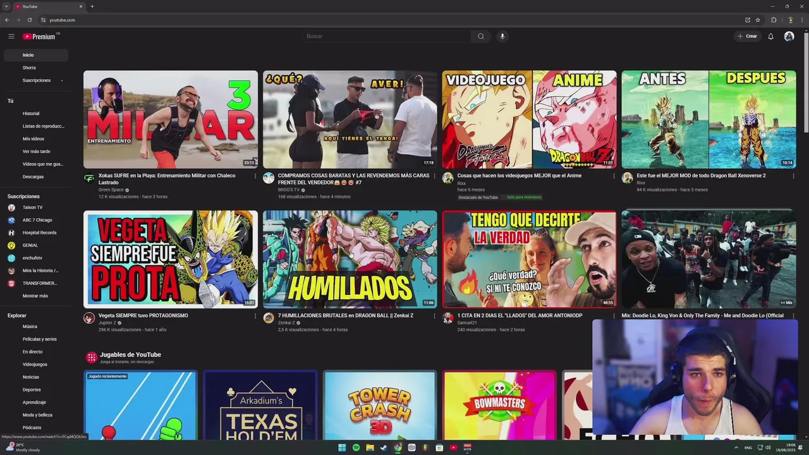Open the browser extensions puzzle icon

774,20
